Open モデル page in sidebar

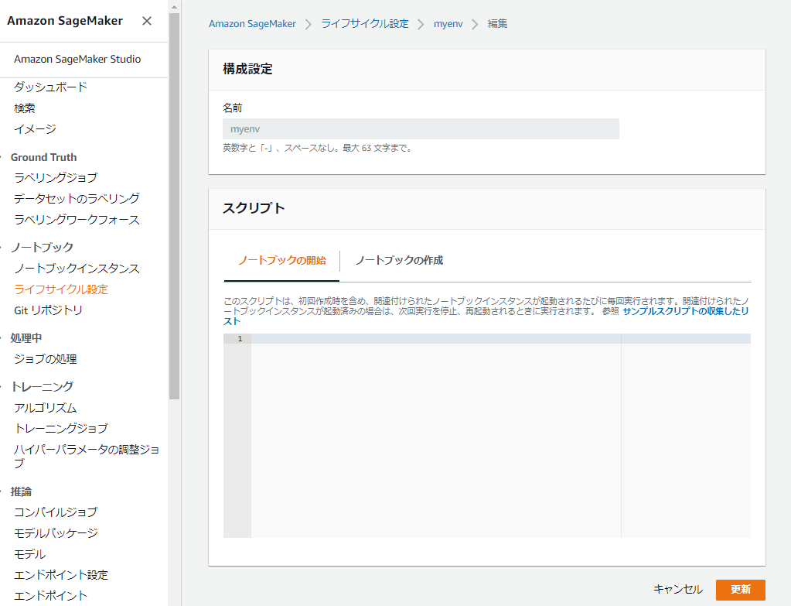(x=29, y=554)
